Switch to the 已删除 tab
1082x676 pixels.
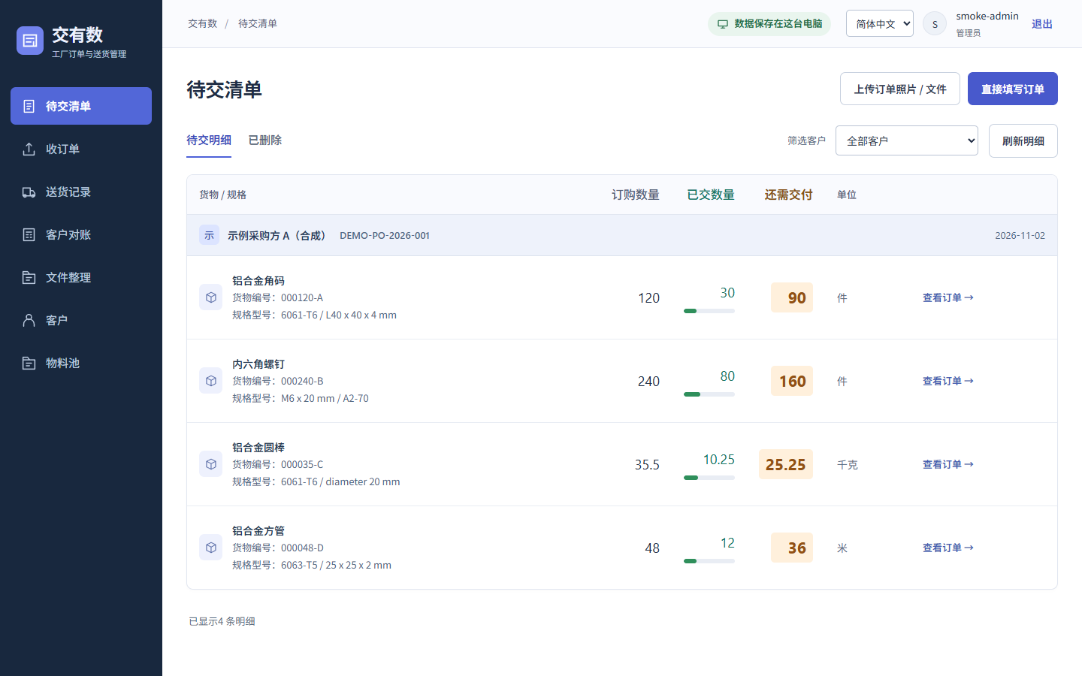point(265,140)
